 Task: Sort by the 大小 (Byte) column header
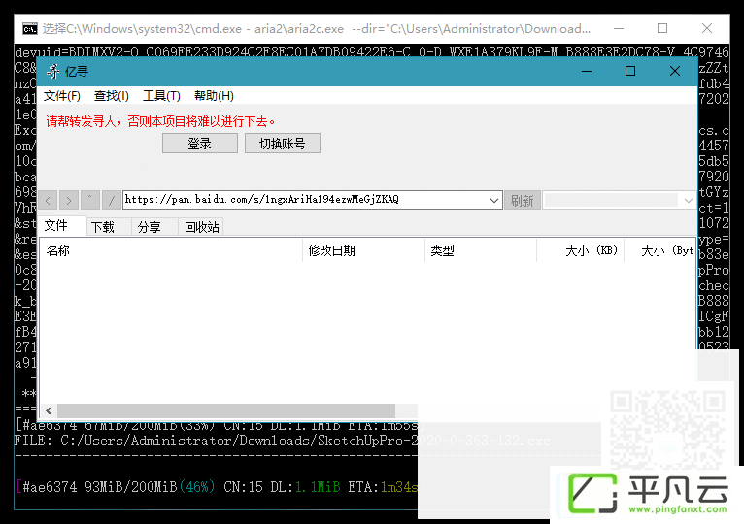[x=659, y=251]
